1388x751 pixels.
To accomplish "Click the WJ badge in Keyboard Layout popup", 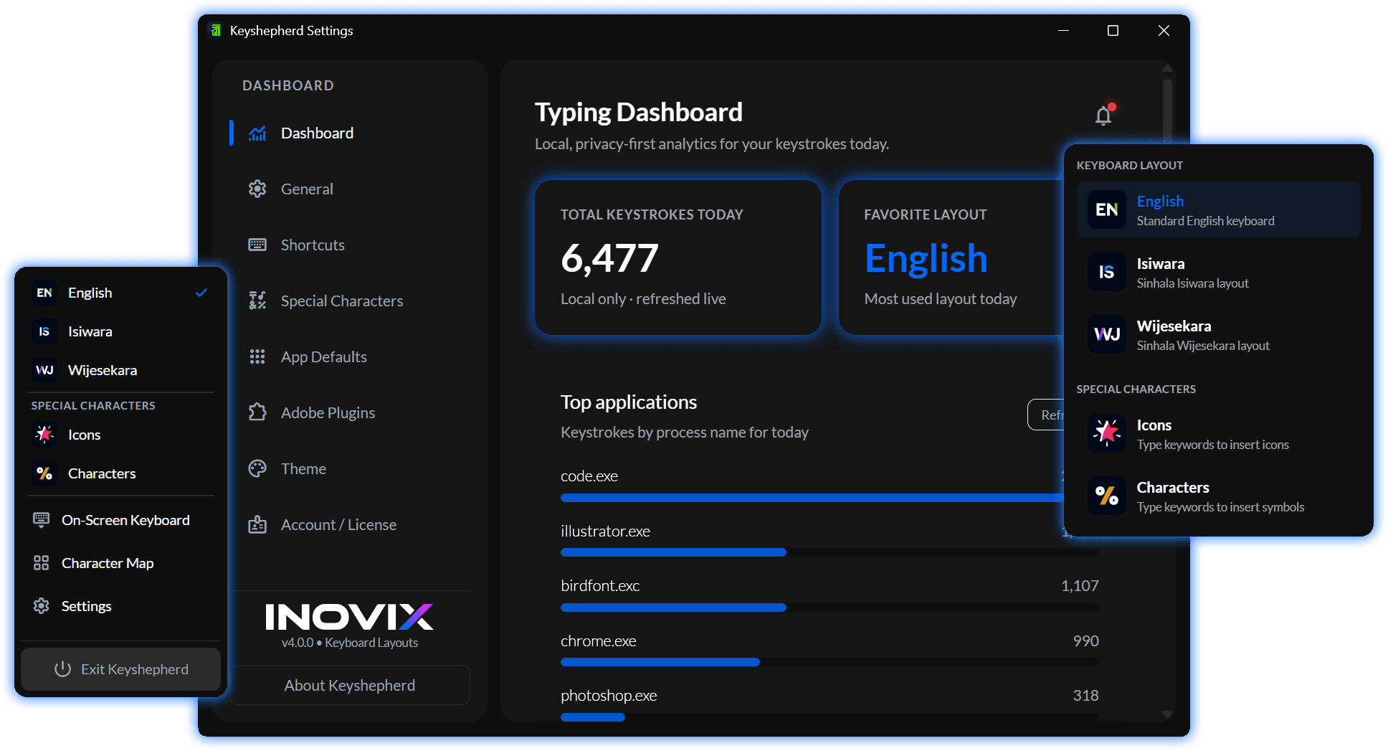I will [x=1107, y=334].
